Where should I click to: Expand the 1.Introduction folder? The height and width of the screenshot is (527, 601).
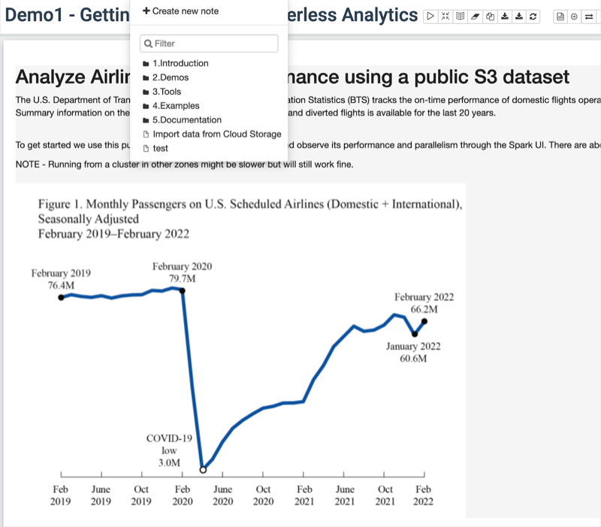coord(180,63)
